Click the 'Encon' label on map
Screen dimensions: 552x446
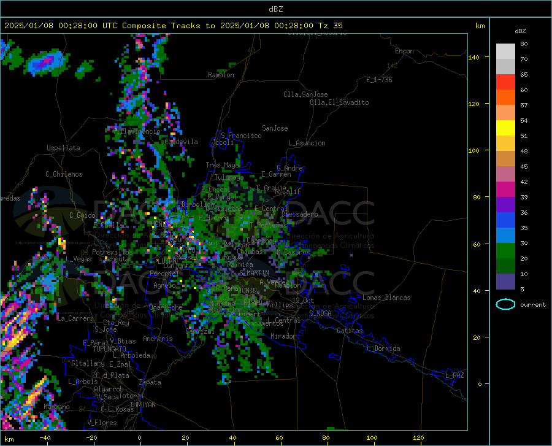click(404, 51)
